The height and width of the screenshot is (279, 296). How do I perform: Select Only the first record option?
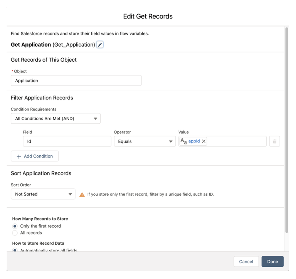[15, 226]
